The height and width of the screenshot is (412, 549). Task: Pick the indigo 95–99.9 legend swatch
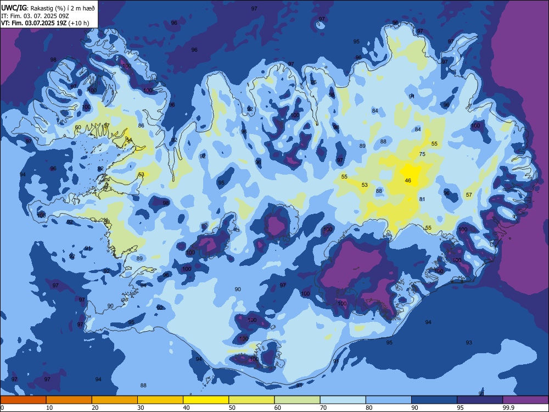click(480, 400)
